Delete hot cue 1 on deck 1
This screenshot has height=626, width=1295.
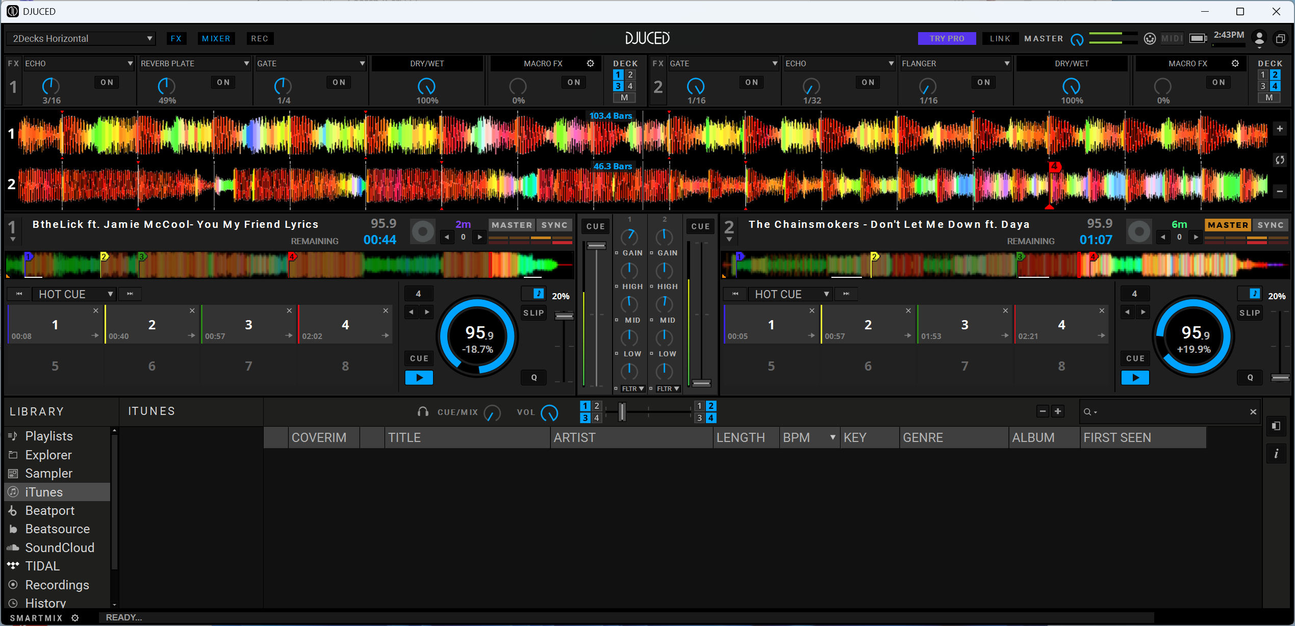(95, 310)
